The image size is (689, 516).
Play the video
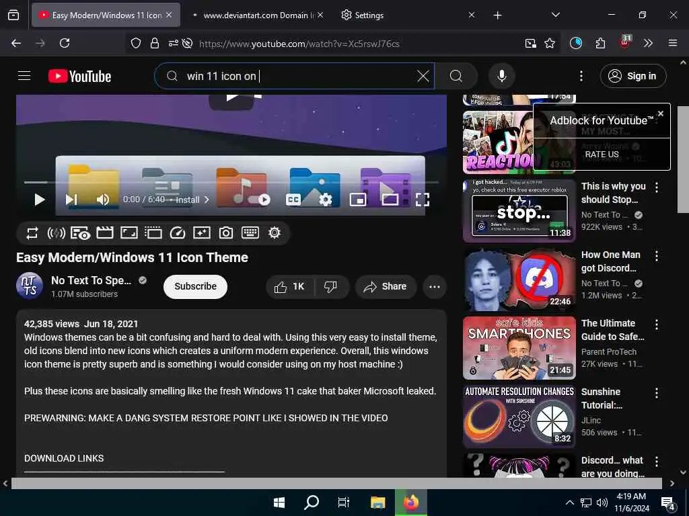39,200
